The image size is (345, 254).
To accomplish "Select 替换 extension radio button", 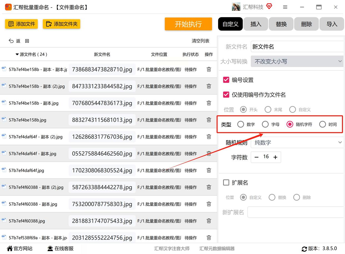I will (x=272, y=197).
